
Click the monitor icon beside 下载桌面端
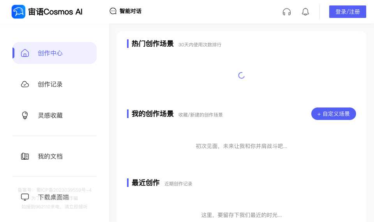point(25,197)
